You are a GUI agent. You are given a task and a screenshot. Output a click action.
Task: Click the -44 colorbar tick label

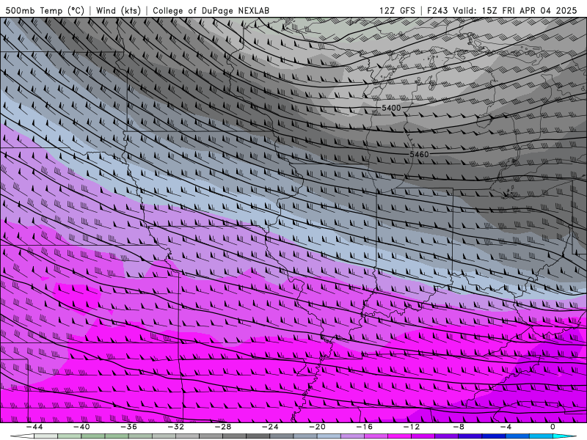[x=34, y=427]
